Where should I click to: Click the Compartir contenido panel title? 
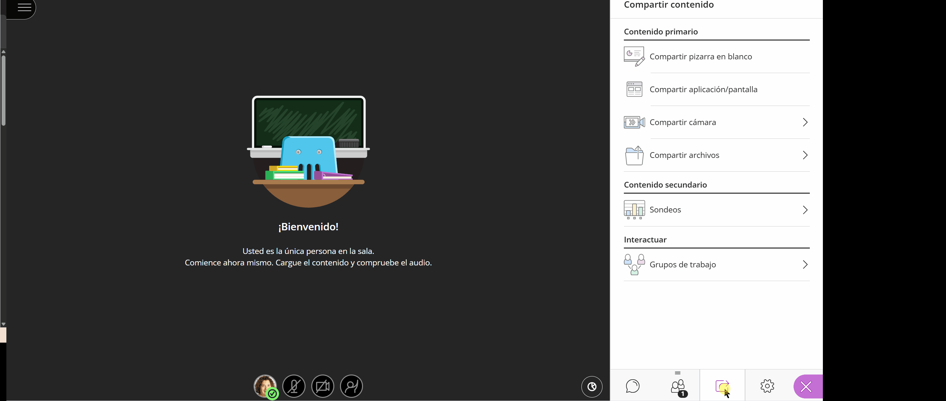point(669,5)
